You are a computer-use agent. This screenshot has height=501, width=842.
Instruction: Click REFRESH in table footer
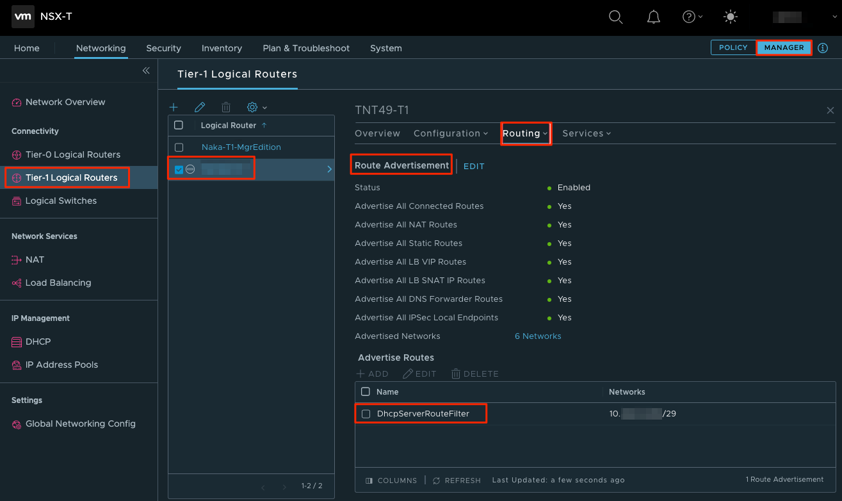click(x=457, y=480)
